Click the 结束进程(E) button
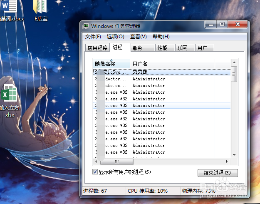This screenshot has height=204, width=260. click(x=218, y=173)
